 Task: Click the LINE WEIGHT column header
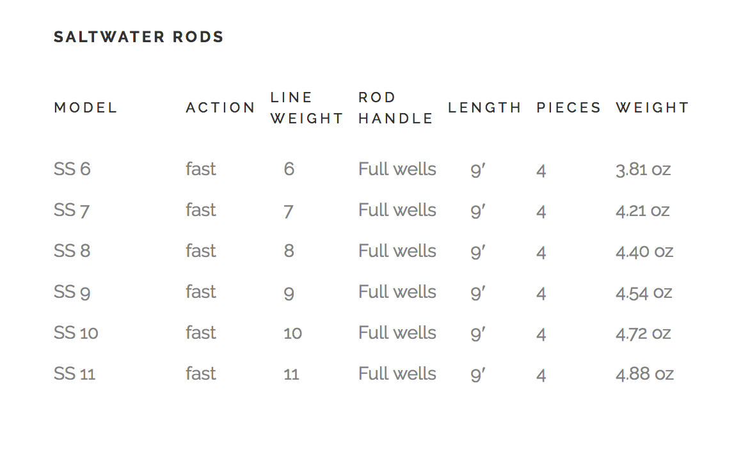pos(307,108)
